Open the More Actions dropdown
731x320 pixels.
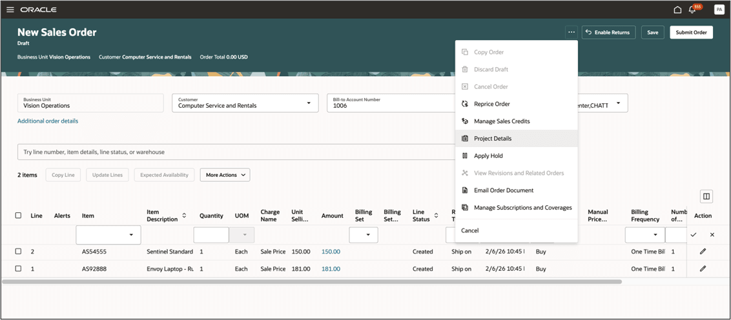pos(225,175)
